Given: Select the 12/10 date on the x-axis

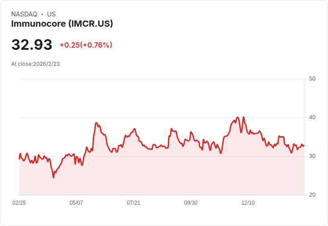Looking at the screenshot, I should tap(248, 203).
